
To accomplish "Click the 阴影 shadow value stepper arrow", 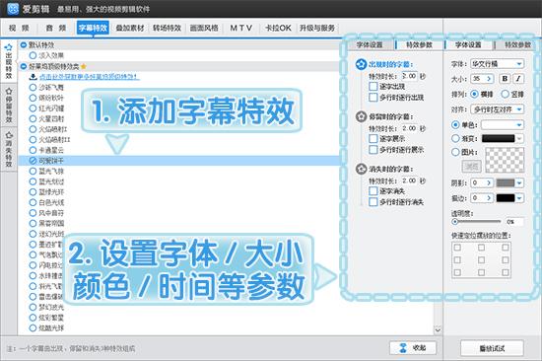I will [x=489, y=182].
